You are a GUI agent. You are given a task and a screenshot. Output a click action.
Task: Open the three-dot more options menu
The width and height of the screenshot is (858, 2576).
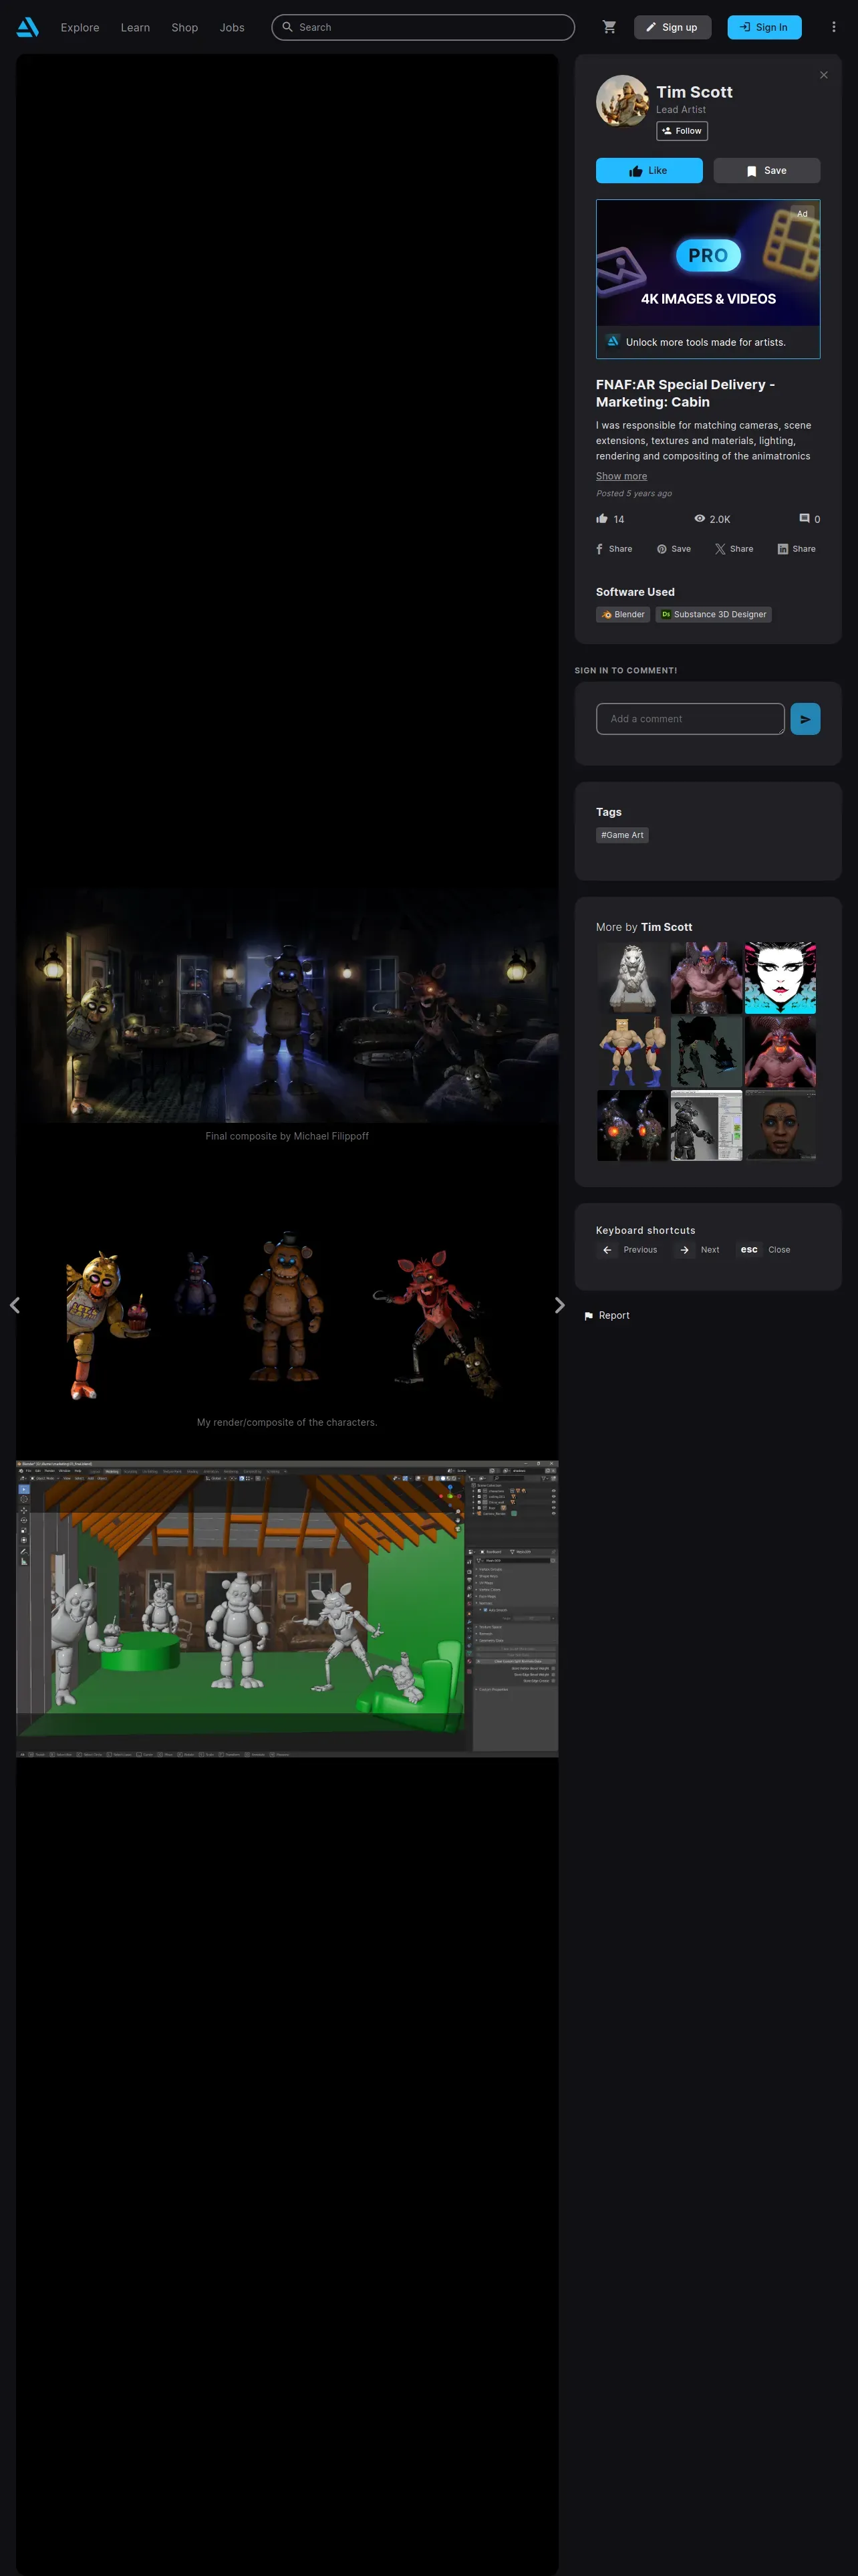[833, 27]
